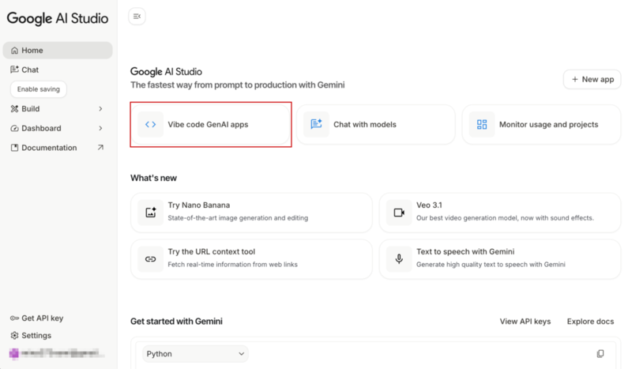Open Get API key link

(x=36, y=318)
